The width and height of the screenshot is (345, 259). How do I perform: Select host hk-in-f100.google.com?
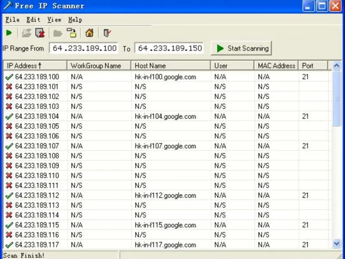tap(166, 77)
